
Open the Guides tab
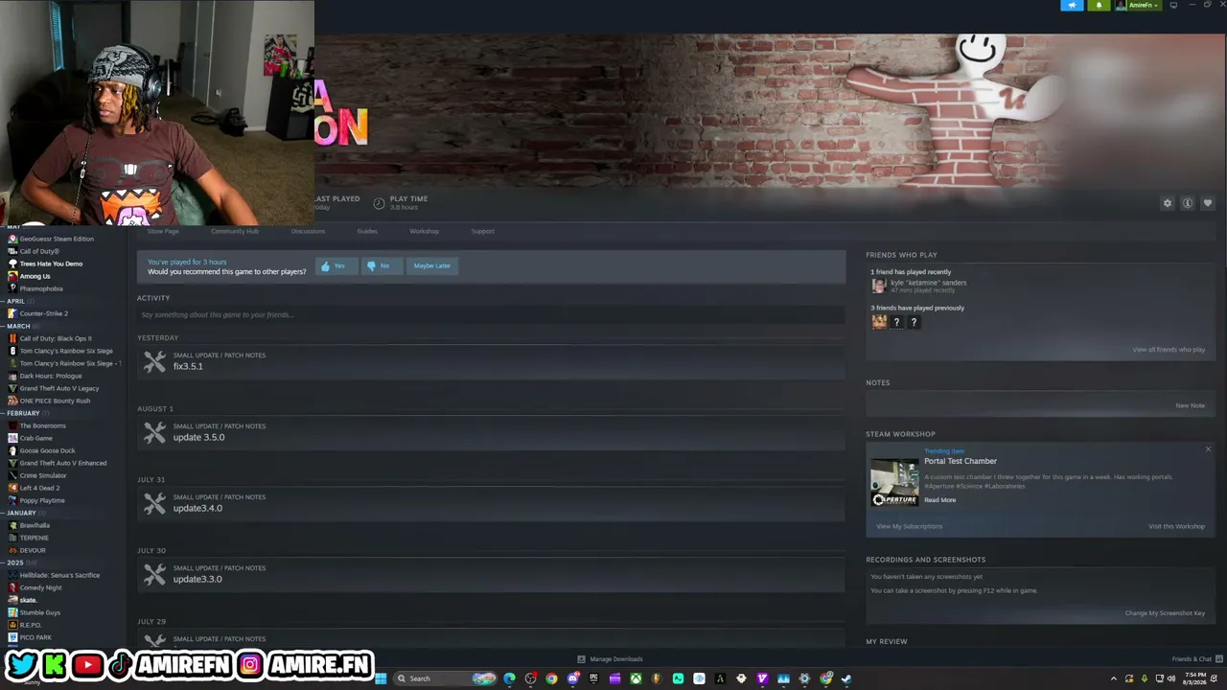tap(367, 231)
